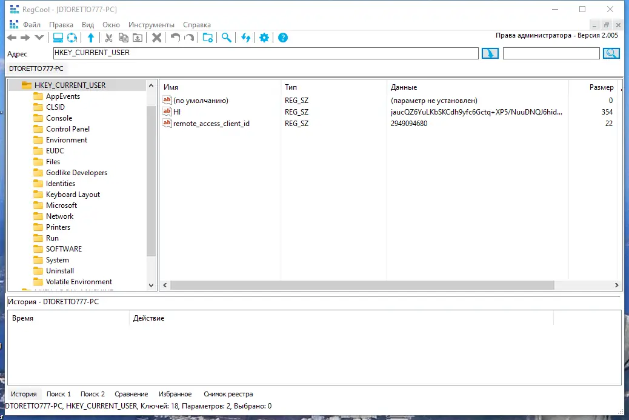
Task: Click the blue help question mark icon
Action: click(x=283, y=38)
